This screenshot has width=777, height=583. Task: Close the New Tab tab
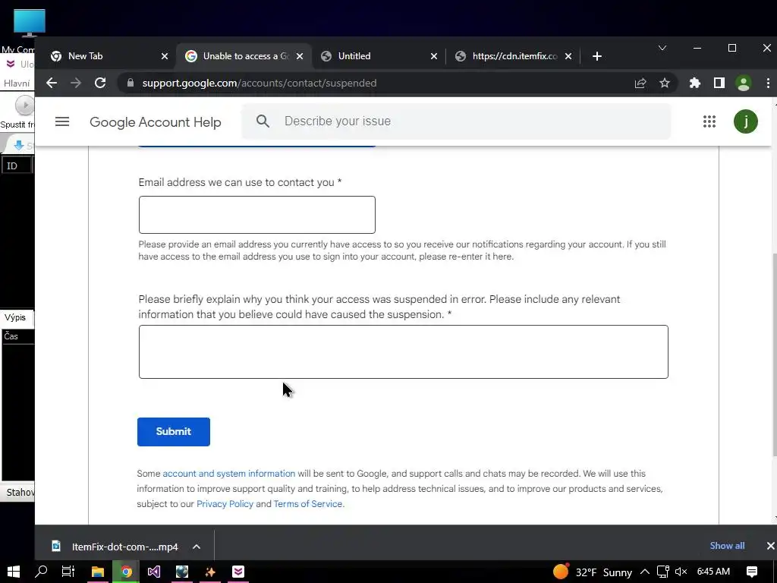[165, 56]
